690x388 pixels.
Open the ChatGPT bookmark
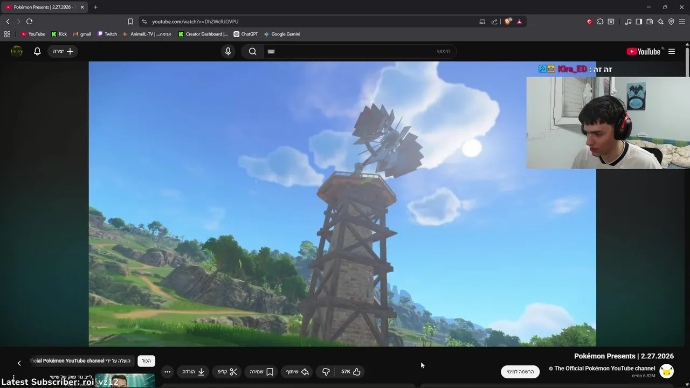(x=246, y=34)
